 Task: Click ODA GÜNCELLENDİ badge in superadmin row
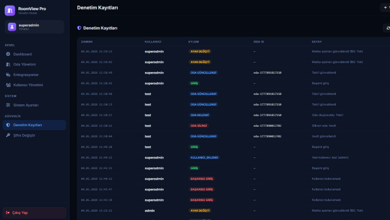point(203,73)
